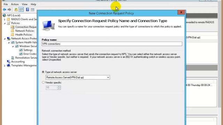This screenshot has width=223, height=125.
Task: Collapse the Windows Security Health Validator node
Action: pyautogui.click(x=13, y=46)
